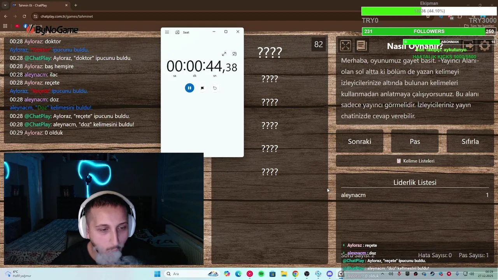The image size is (498, 280).
Task: Open Spotify from the taskbar
Action: point(261,274)
